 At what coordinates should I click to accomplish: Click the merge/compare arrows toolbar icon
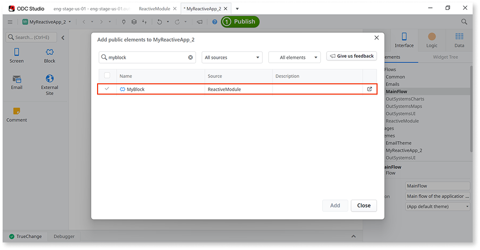click(145, 22)
